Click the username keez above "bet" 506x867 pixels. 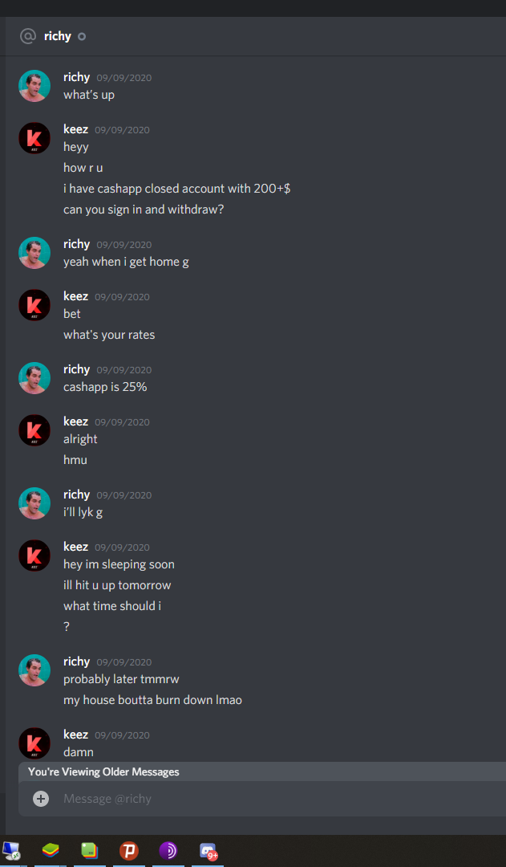click(x=75, y=295)
